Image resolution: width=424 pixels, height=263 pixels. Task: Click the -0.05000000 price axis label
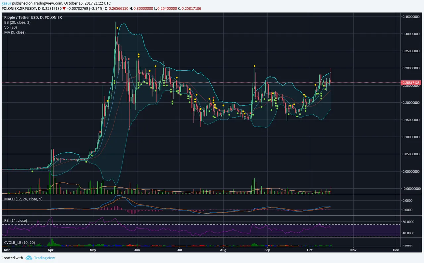pyautogui.click(x=411, y=188)
